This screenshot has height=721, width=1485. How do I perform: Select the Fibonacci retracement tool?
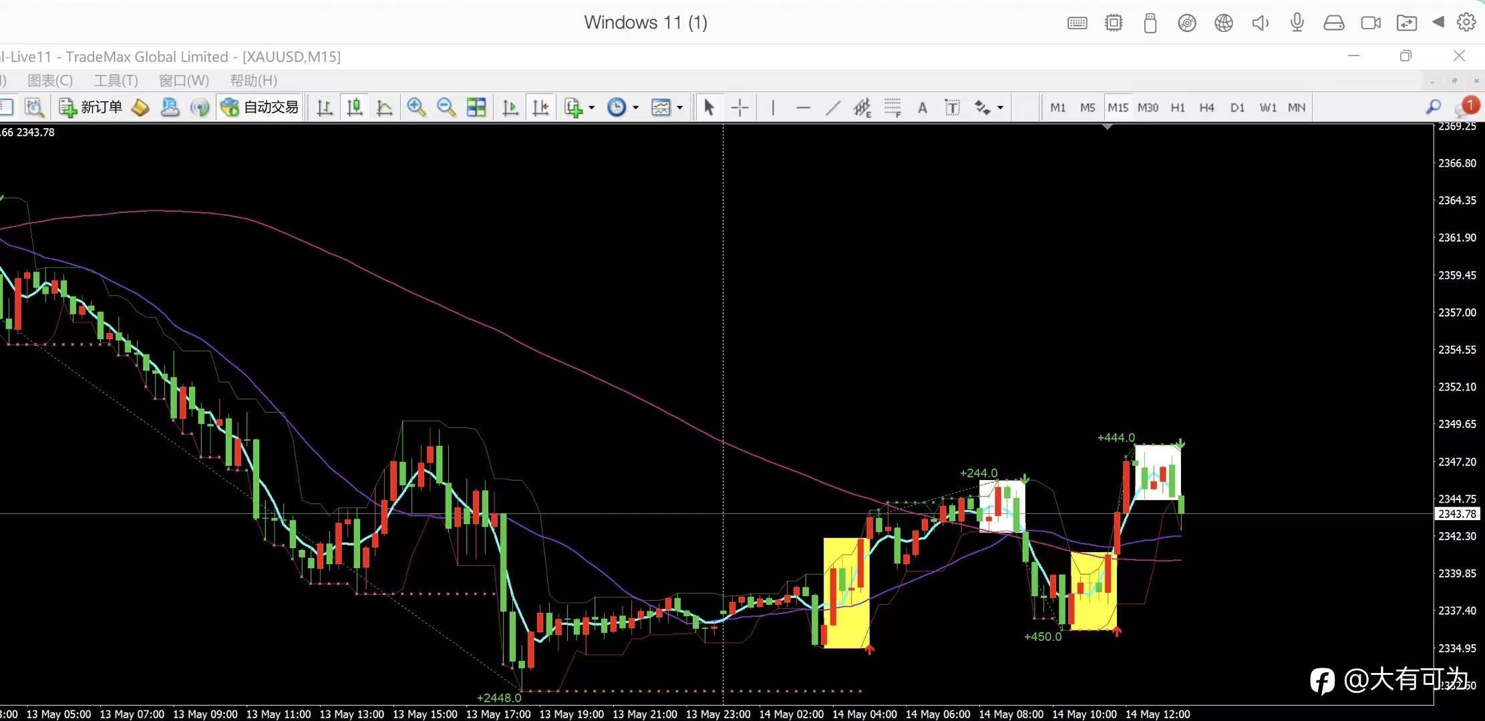(x=892, y=107)
